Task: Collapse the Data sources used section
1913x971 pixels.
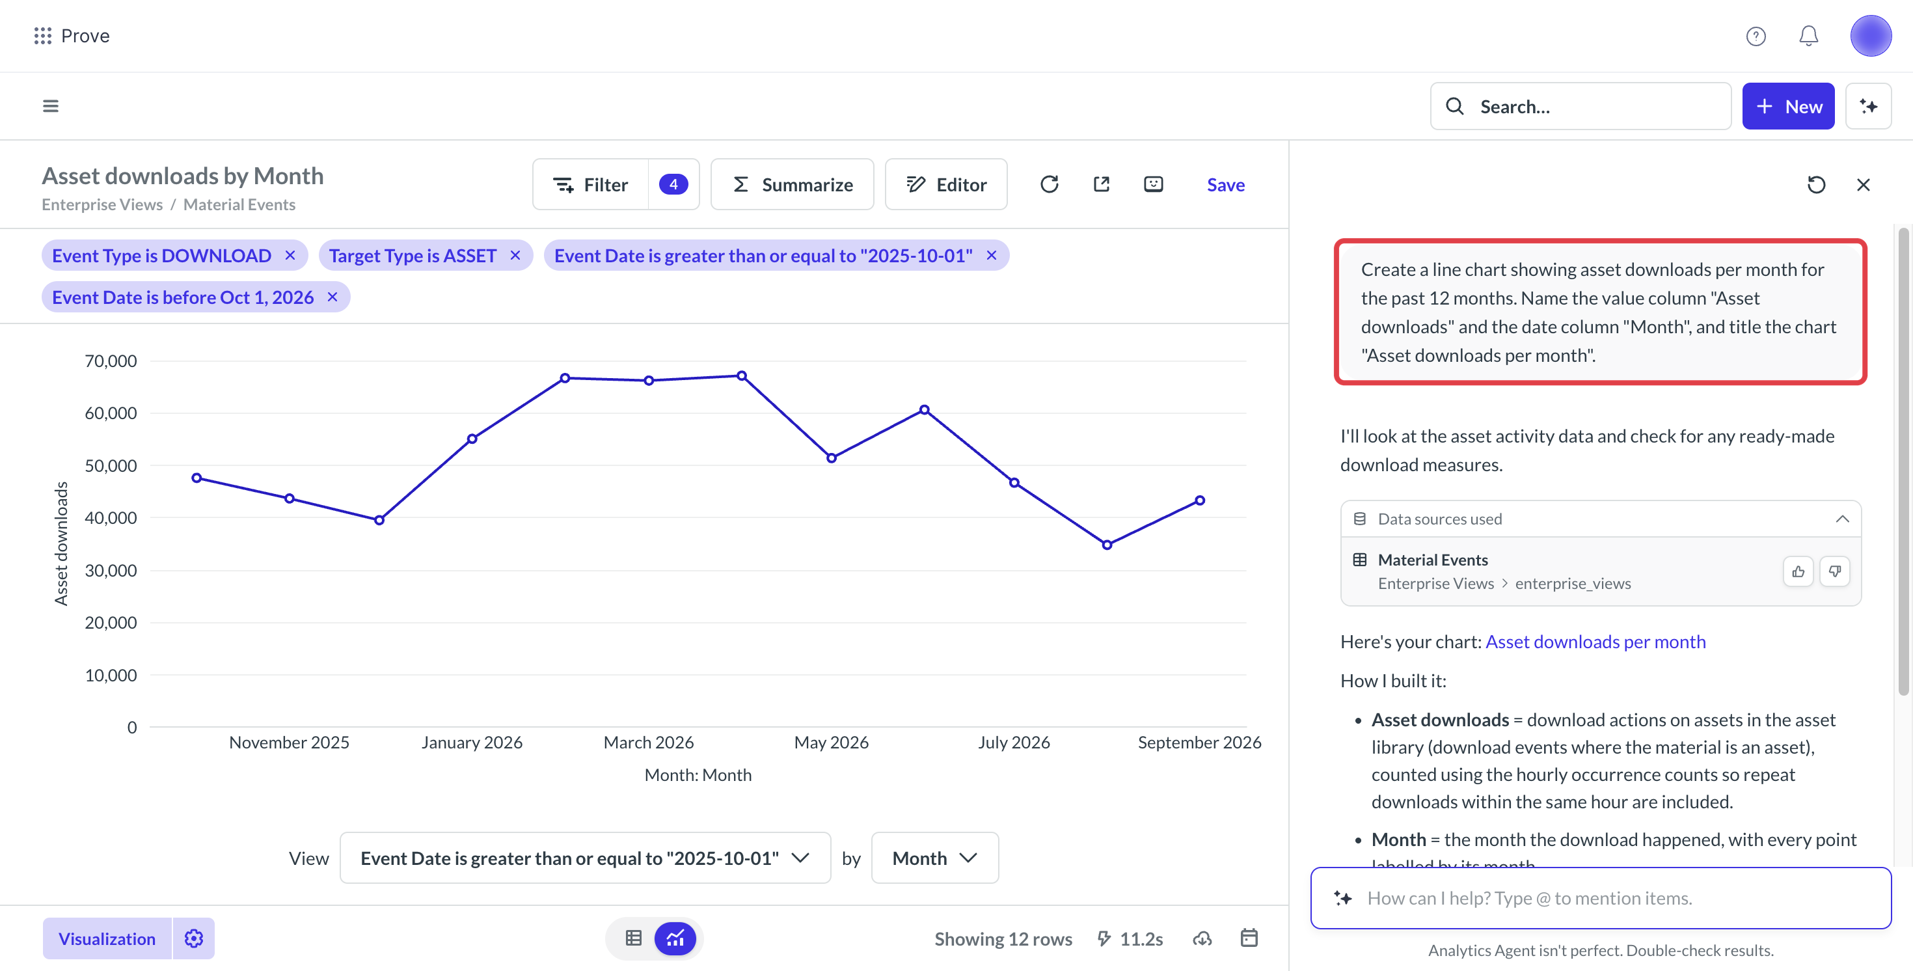Action: (x=1843, y=519)
